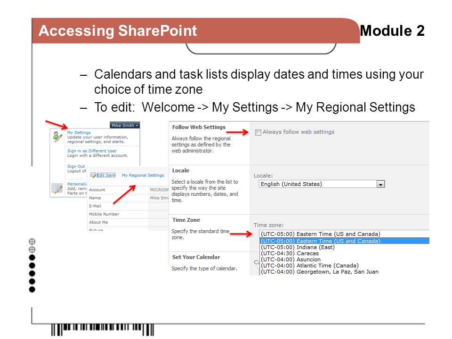Image resolution: width=452 pixels, height=339 pixels.
Task: Click the Time zone combo box value
Action: coord(344,234)
